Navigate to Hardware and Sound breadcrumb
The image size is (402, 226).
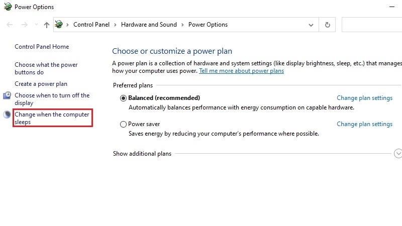(x=149, y=25)
